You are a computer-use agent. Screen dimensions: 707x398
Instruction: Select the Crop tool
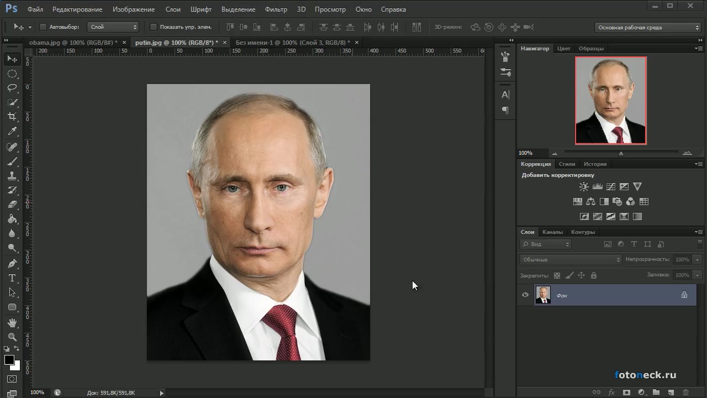pos(12,117)
